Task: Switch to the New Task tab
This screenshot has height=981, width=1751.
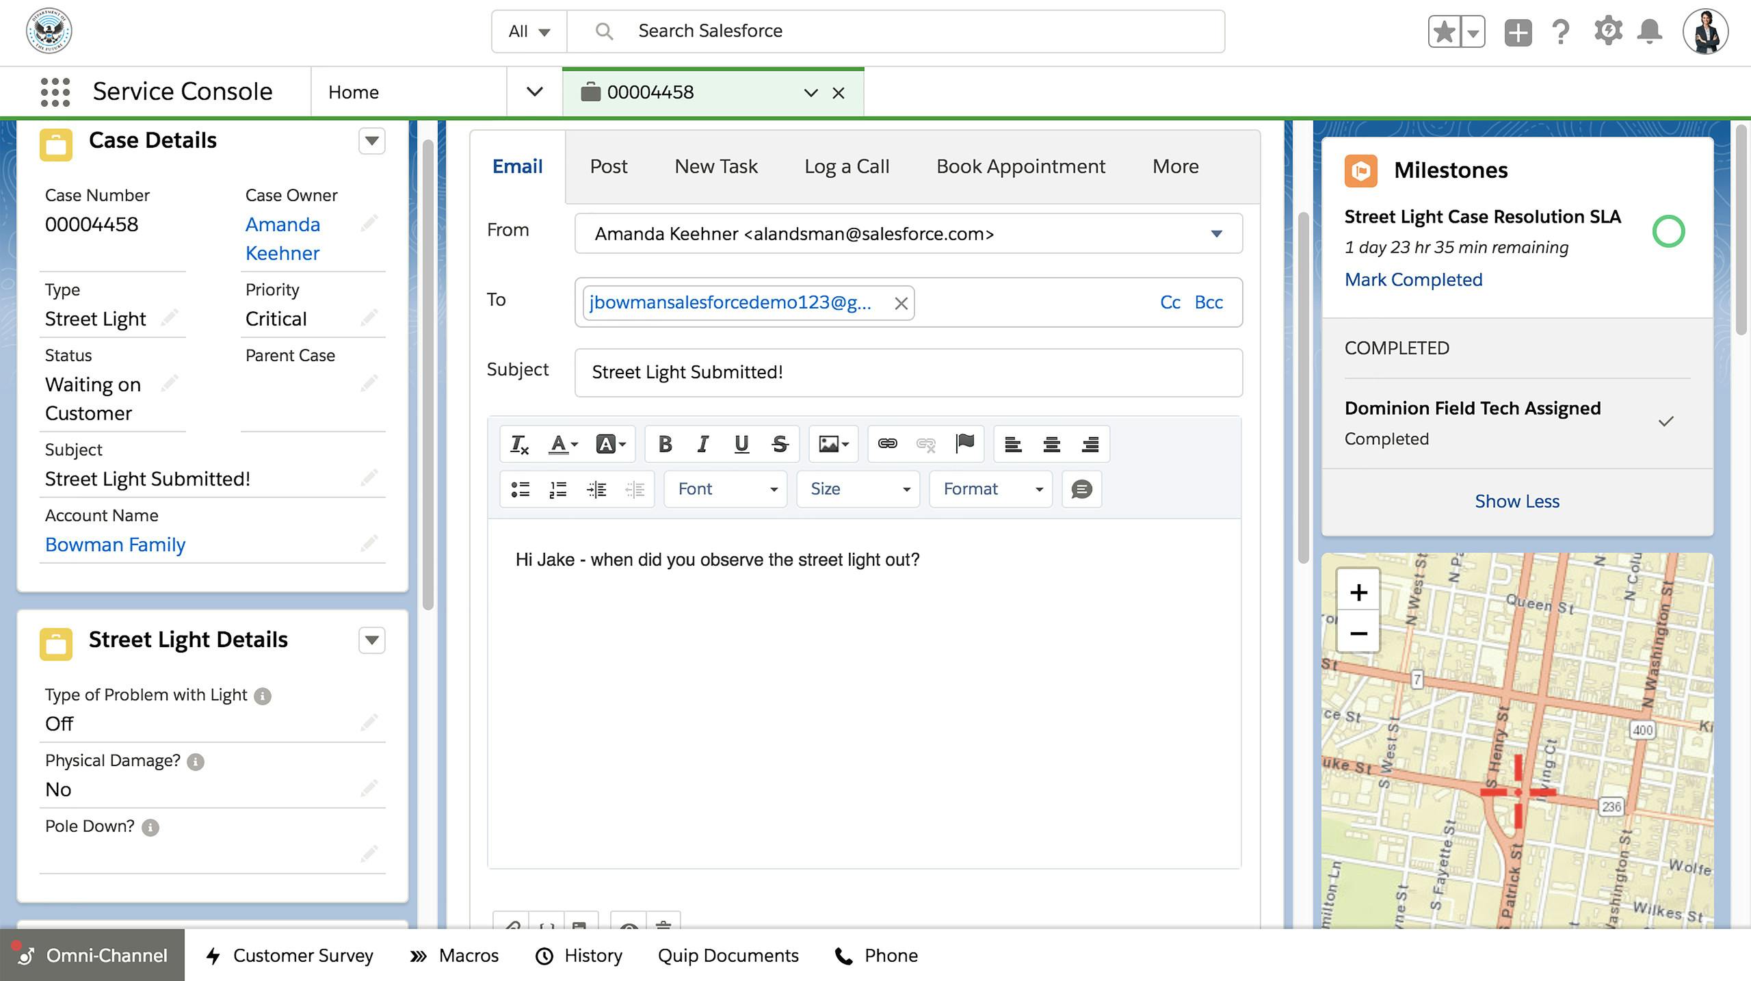Action: [x=716, y=166]
